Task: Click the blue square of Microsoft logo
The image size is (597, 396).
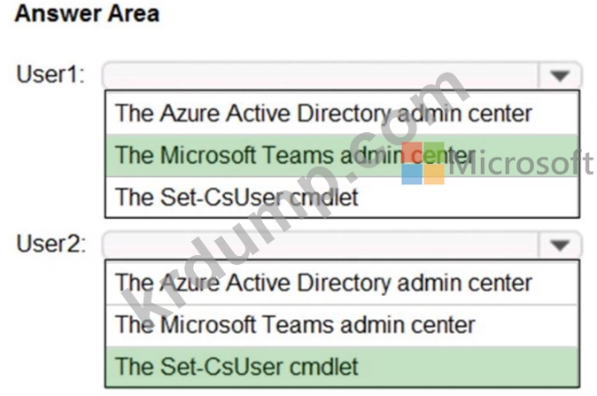Action: [412, 174]
